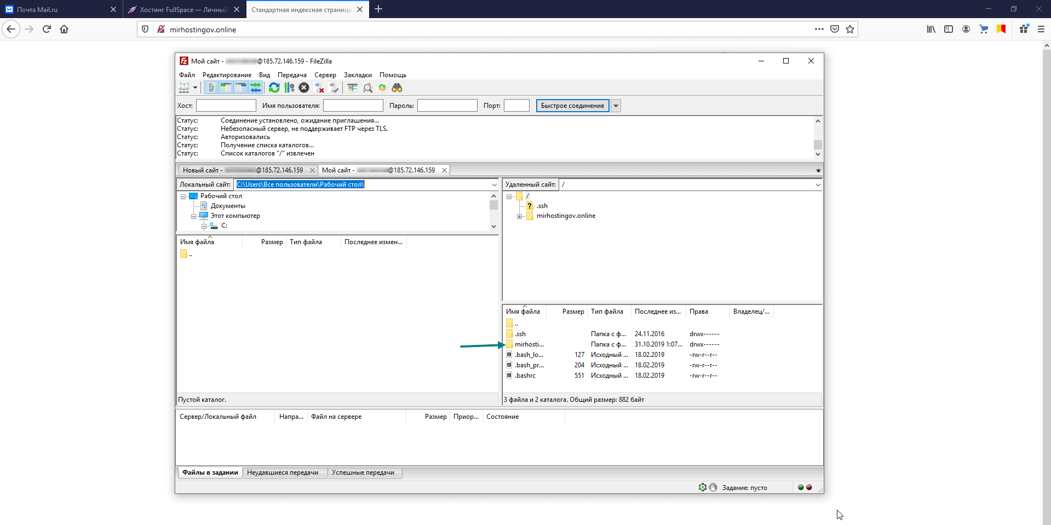
Task: Open the connection tabs list dropdown
Action: (x=818, y=171)
